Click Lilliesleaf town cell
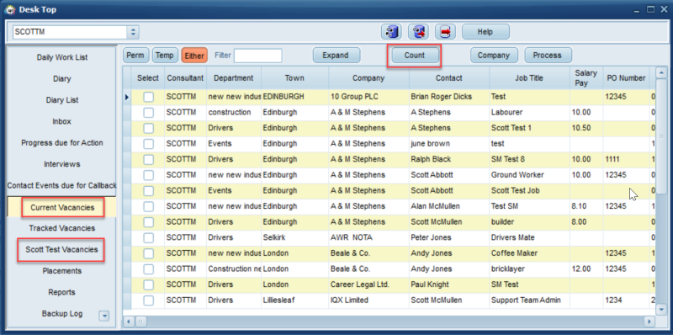673x335 pixels. 294,300
